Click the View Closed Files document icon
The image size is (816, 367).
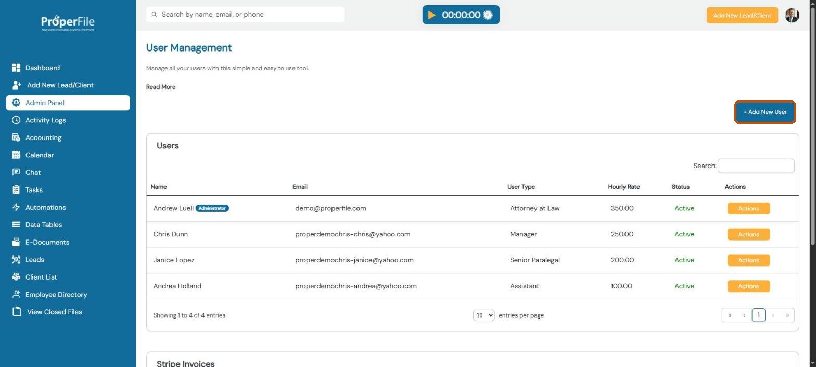pos(17,312)
